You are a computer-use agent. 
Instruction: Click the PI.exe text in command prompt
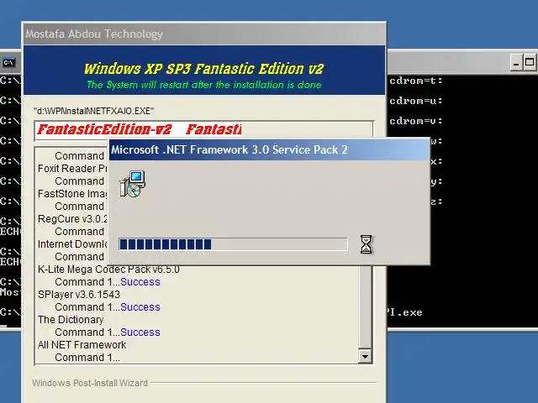[x=404, y=312]
